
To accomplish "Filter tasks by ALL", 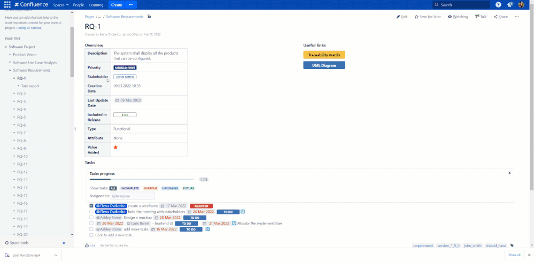I will (x=113, y=188).
